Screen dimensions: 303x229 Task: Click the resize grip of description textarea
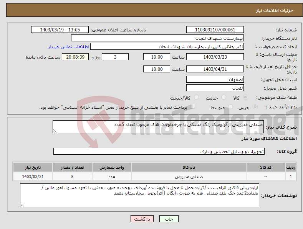click(55, 131)
